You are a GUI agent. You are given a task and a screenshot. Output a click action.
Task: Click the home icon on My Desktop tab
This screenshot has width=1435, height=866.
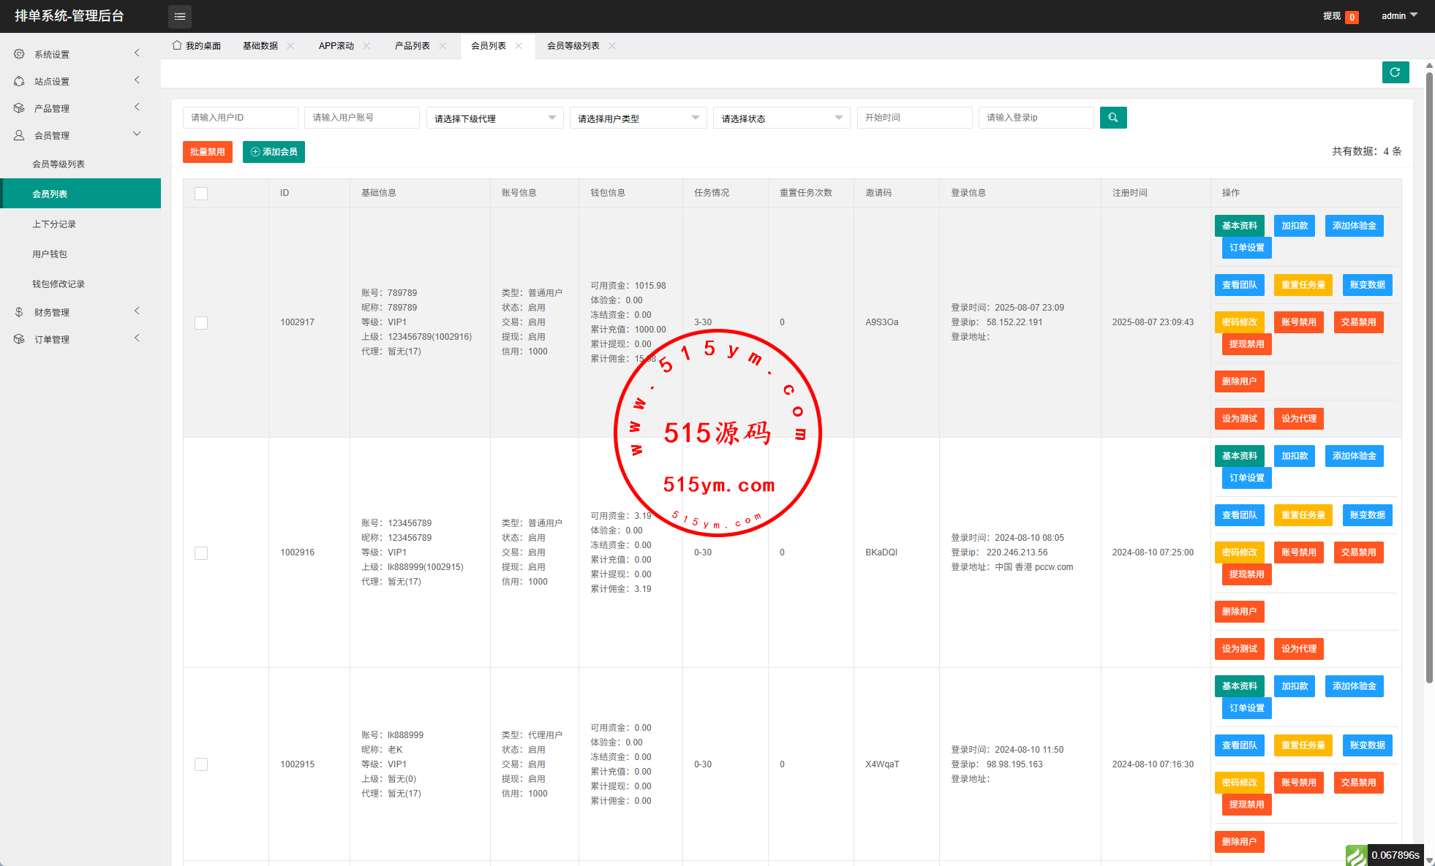[x=176, y=45]
